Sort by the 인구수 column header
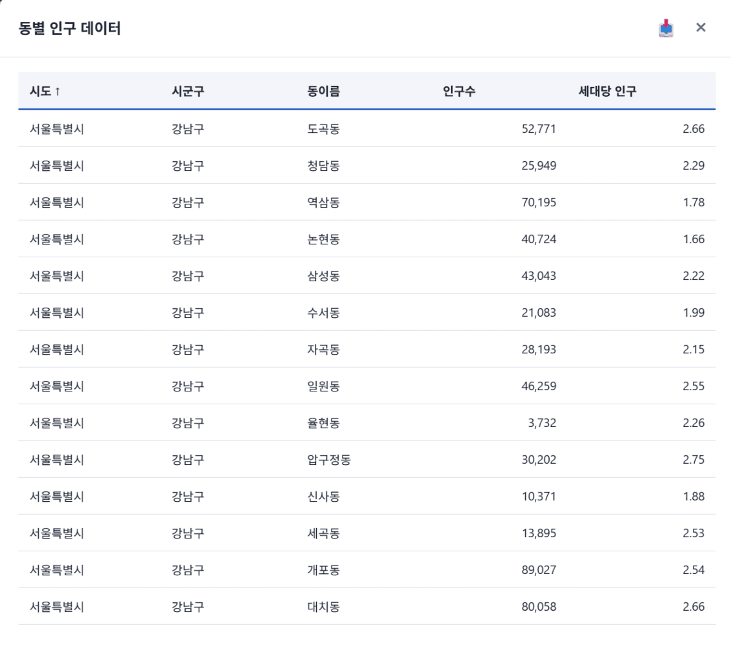731x661 pixels. pyautogui.click(x=459, y=92)
